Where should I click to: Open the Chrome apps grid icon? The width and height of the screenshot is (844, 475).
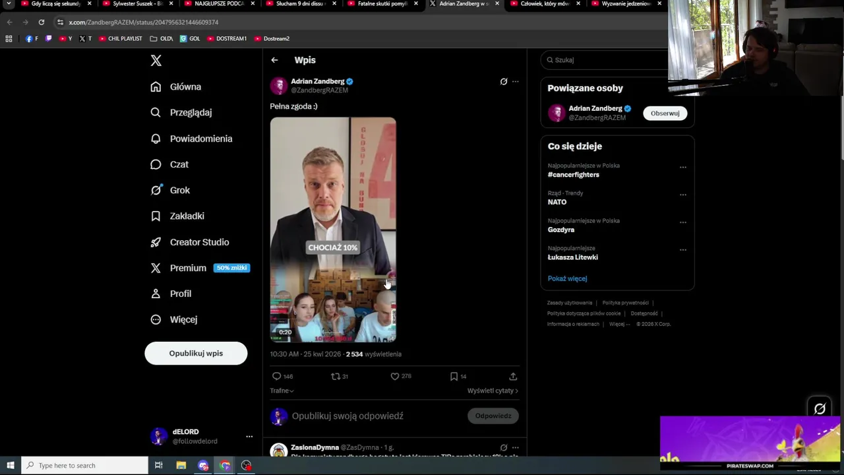[9, 38]
